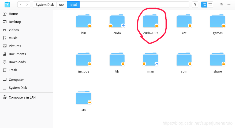Open Computer in sidebar
The image size is (235, 128).
(x=26, y=80)
